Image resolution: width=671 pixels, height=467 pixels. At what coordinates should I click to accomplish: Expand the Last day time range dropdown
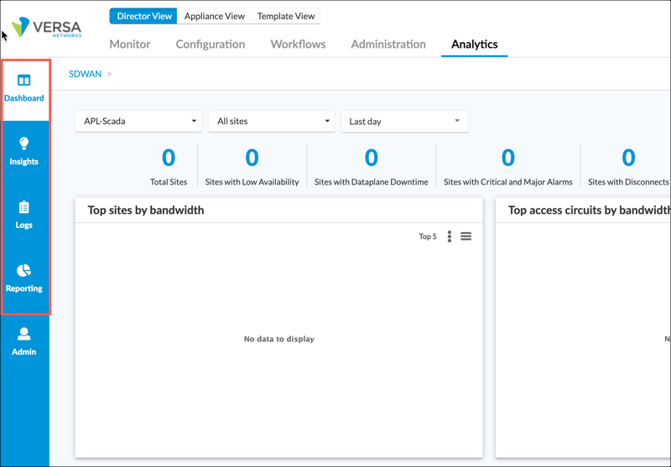[x=404, y=122]
